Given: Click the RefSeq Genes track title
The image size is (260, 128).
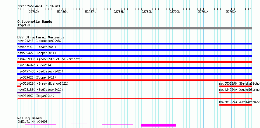Looking at the screenshot, I should pos(30,118).
